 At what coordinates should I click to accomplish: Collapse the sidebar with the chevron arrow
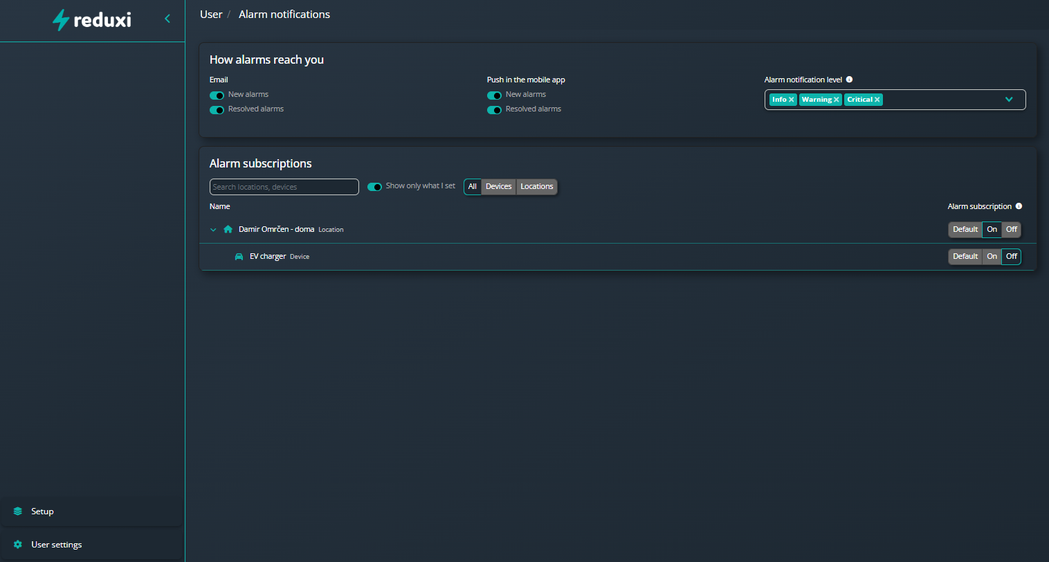pos(167,19)
